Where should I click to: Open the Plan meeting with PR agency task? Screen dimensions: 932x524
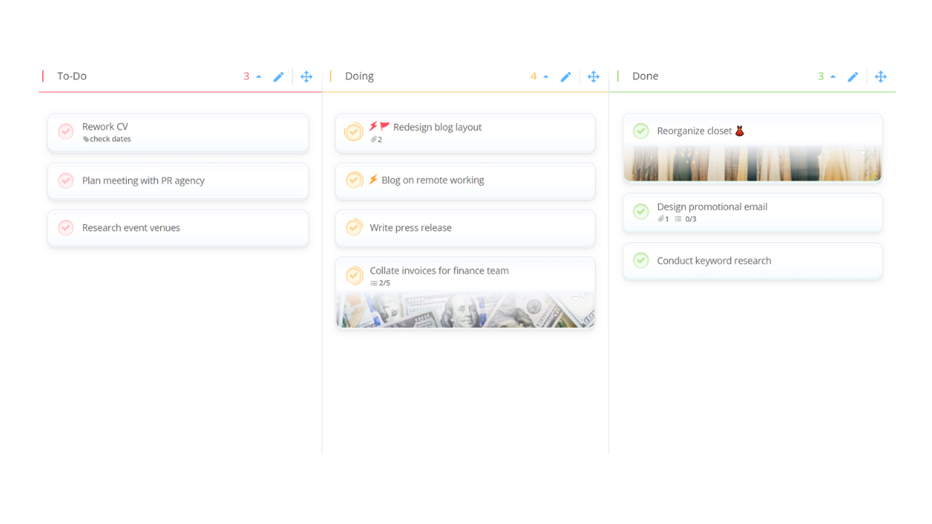click(178, 180)
